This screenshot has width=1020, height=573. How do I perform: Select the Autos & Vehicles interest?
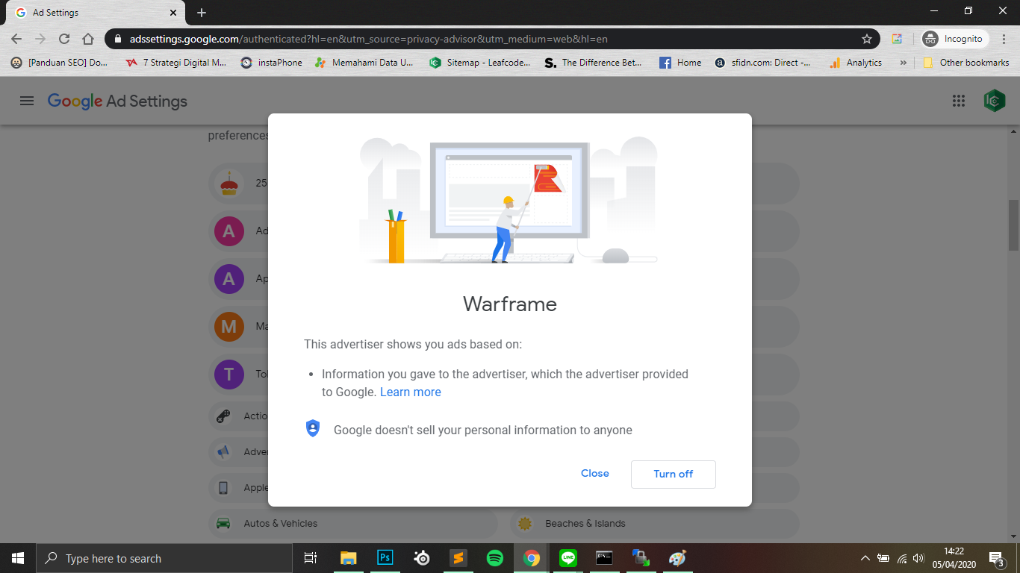click(x=353, y=524)
